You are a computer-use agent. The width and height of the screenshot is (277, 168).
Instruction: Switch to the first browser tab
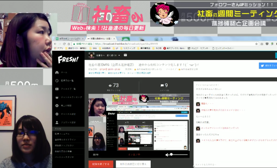click(x=71, y=38)
